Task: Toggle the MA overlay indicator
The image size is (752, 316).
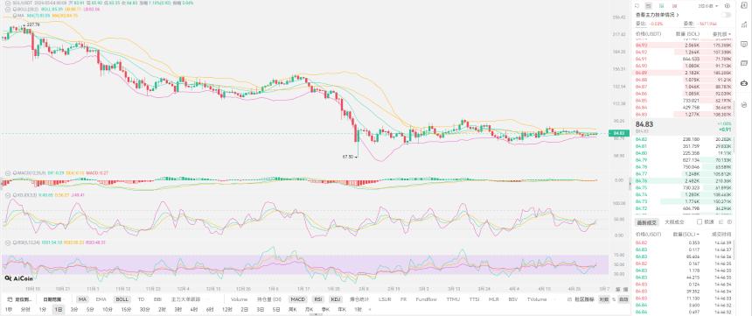Action: click(x=82, y=299)
